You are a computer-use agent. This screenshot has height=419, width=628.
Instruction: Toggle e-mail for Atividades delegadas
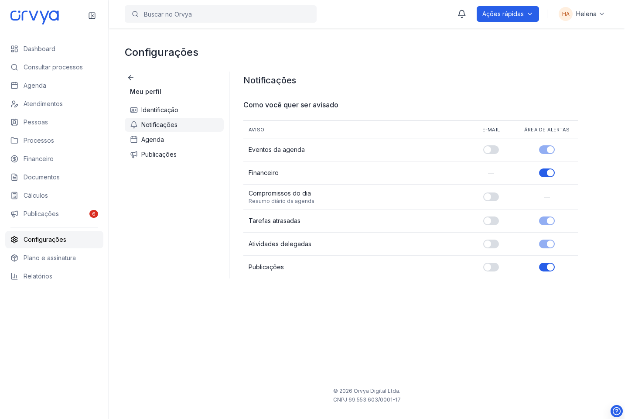(x=491, y=244)
